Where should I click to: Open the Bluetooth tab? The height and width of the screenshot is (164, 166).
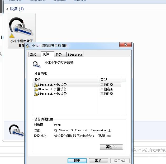tap(75, 55)
